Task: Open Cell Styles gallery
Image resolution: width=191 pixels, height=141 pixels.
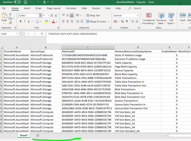Action: tap(171, 19)
